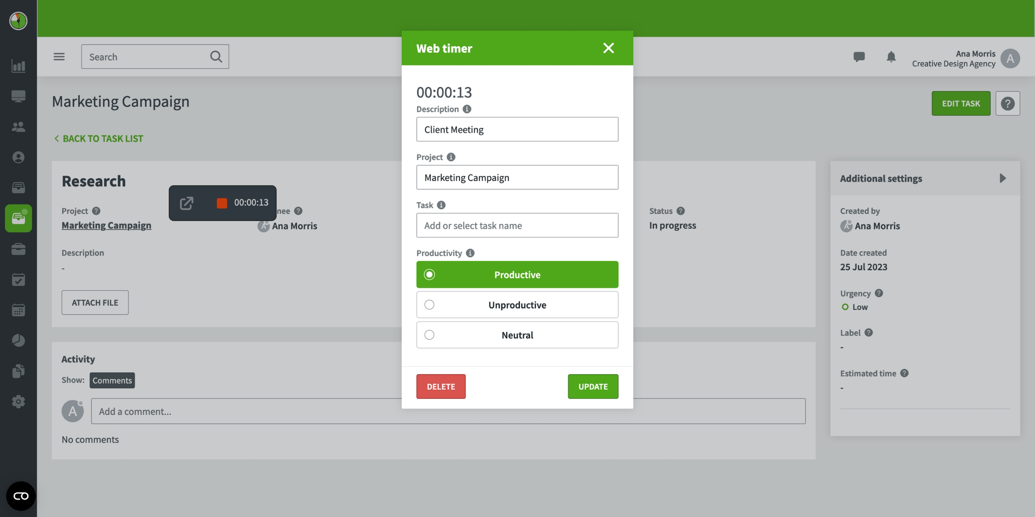Select the Unproductive radio button

click(429, 305)
